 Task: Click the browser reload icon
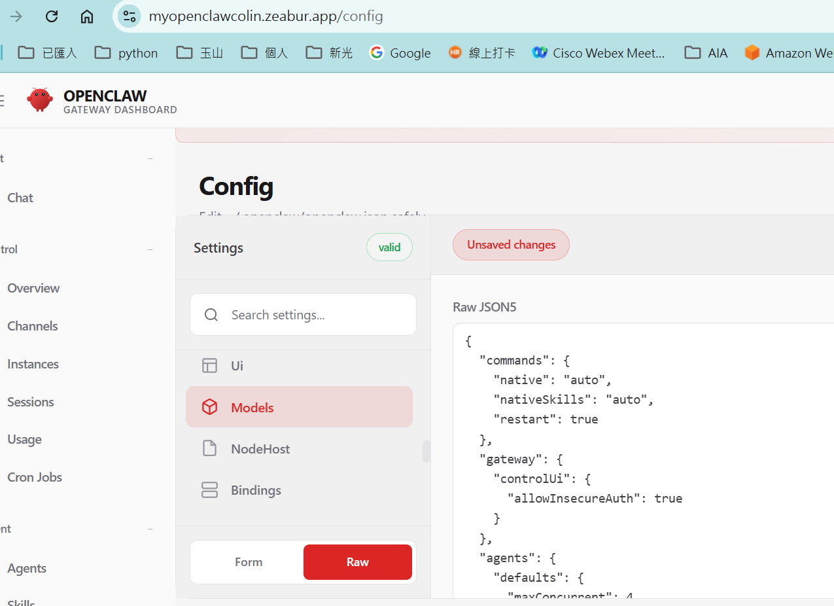(x=52, y=16)
